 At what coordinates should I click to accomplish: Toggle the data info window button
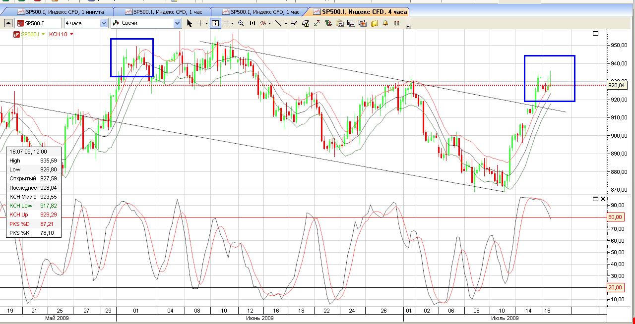tap(215, 23)
